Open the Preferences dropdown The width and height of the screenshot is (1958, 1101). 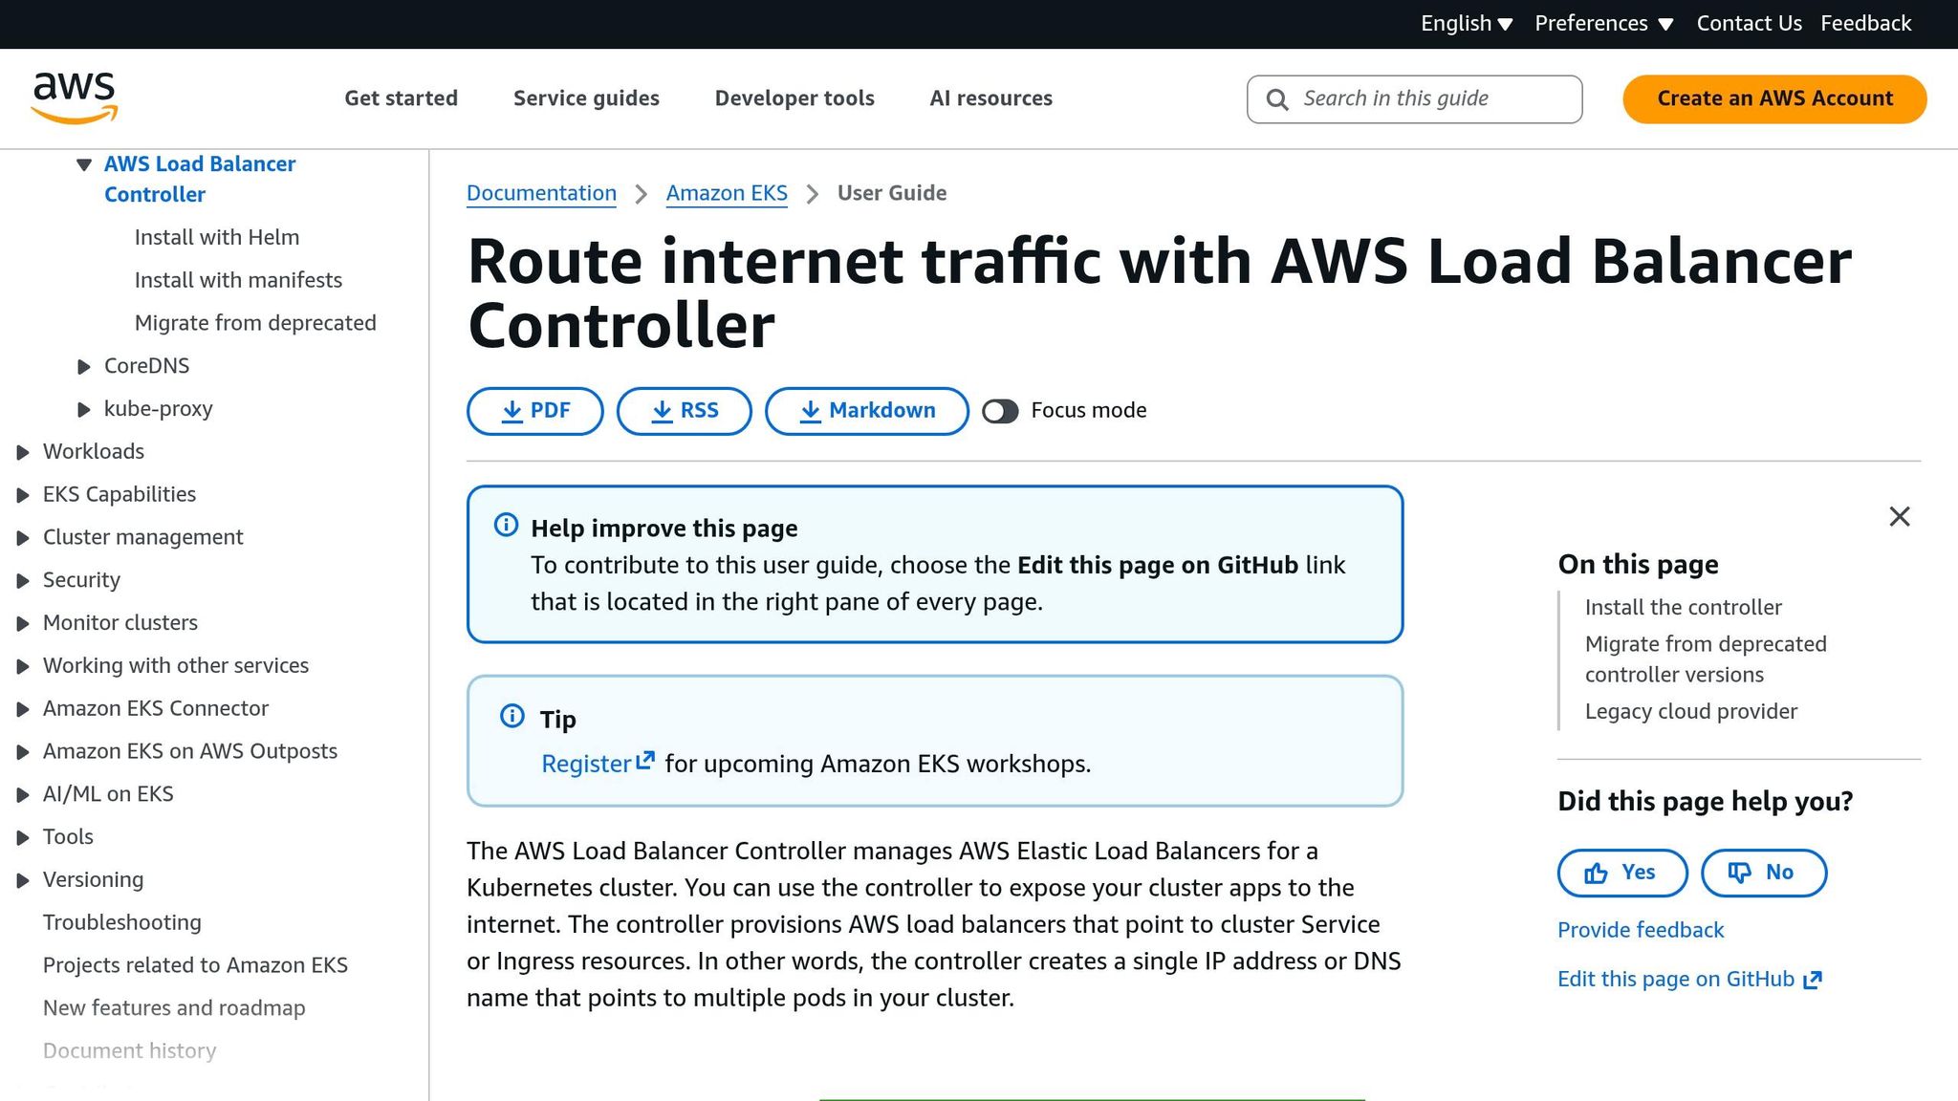[x=1603, y=24]
